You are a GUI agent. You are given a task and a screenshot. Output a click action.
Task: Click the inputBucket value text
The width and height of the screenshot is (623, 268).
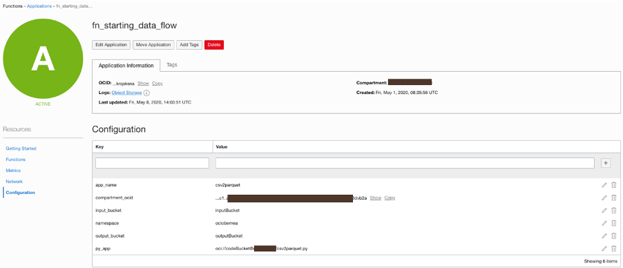point(227,211)
